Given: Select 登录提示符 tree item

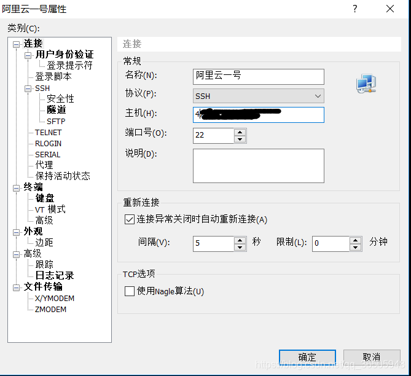Looking at the screenshot, I should [69, 65].
